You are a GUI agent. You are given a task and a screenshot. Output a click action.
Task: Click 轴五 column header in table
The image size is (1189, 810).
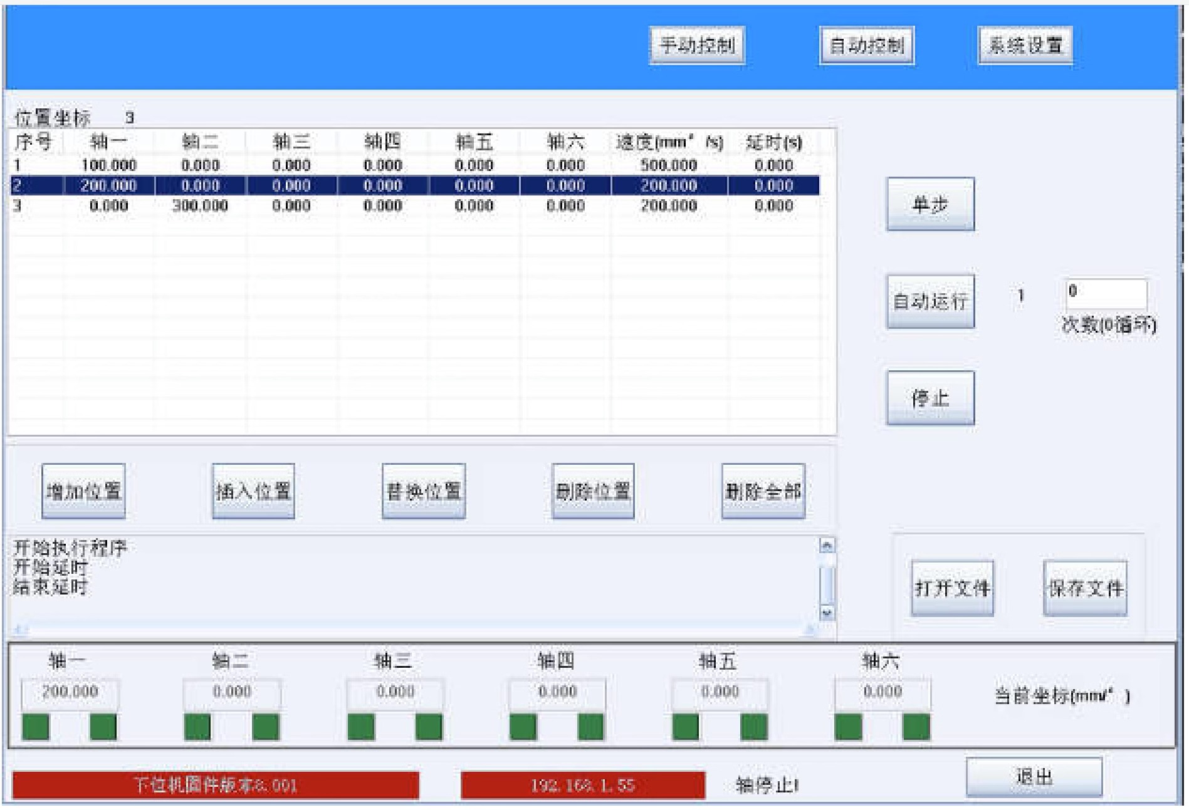click(x=474, y=142)
